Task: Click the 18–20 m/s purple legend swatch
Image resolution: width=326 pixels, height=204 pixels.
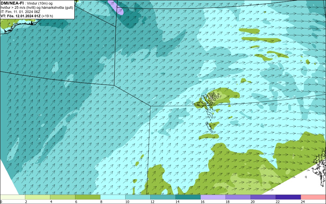Action: coord(238,197)
